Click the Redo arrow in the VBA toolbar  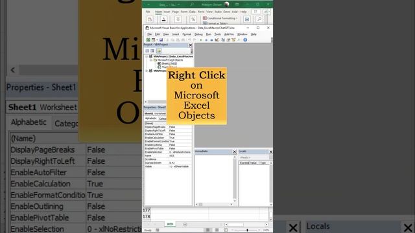coord(195,40)
